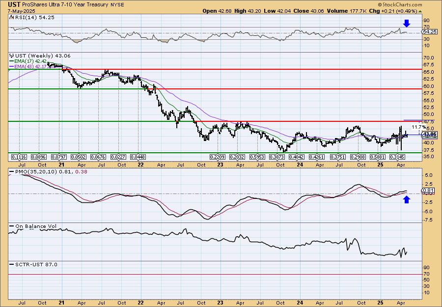Click the On Balance Vol label

pyautogui.click(x=36, y=226)
